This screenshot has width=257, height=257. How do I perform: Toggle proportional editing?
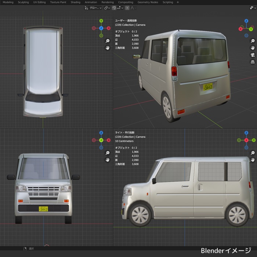(x=127, y=8)
